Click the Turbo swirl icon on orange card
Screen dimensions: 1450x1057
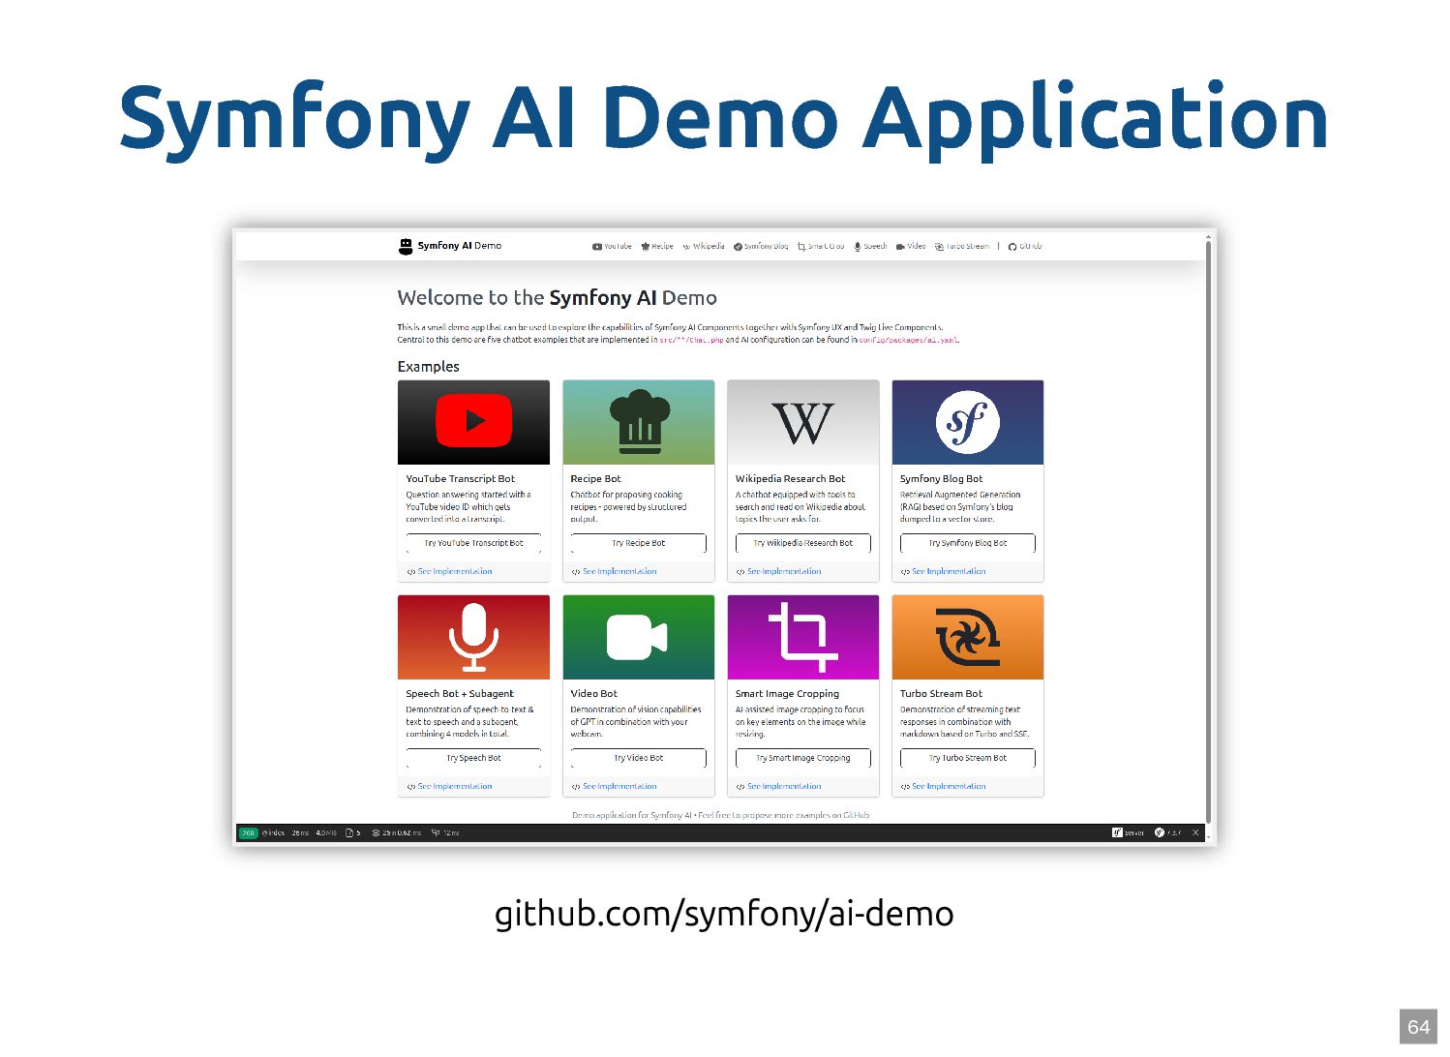[968, 637]
